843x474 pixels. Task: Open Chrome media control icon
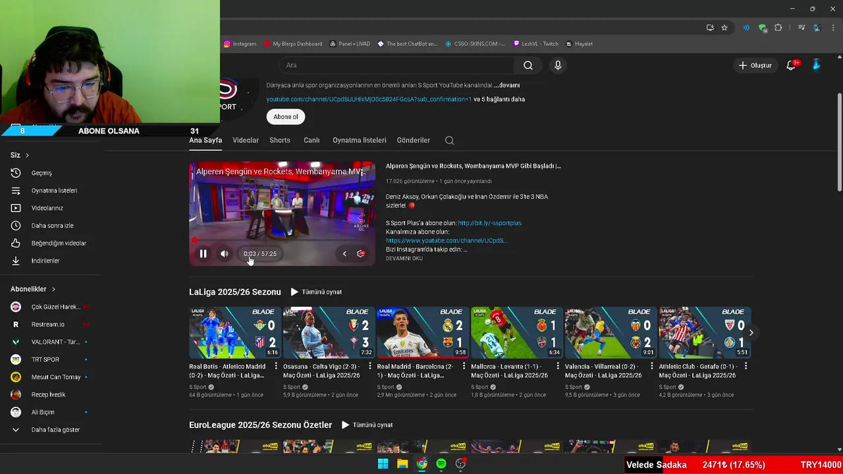tap(802, 28)
